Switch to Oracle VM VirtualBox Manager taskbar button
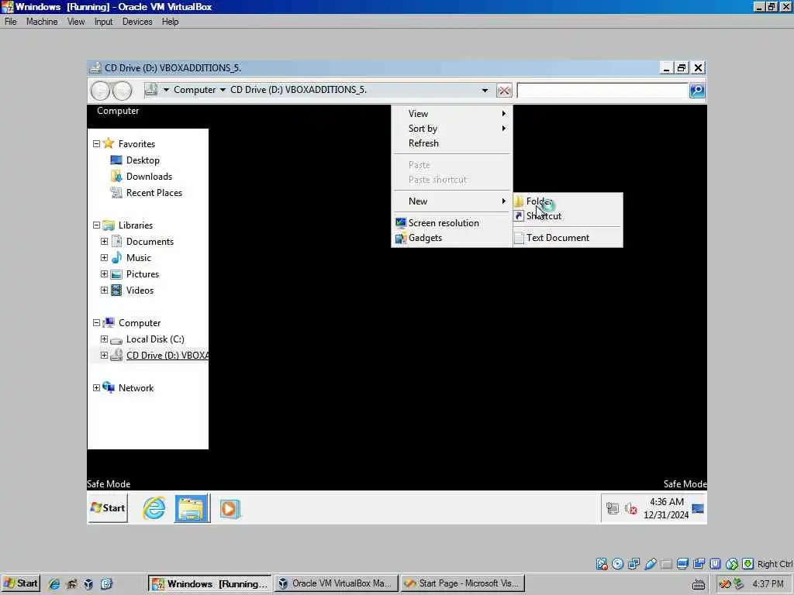The width and height of the screenshot is (794, 595). (335, 584)
